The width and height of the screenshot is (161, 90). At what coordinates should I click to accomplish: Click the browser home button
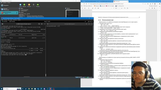pos(86,4)
